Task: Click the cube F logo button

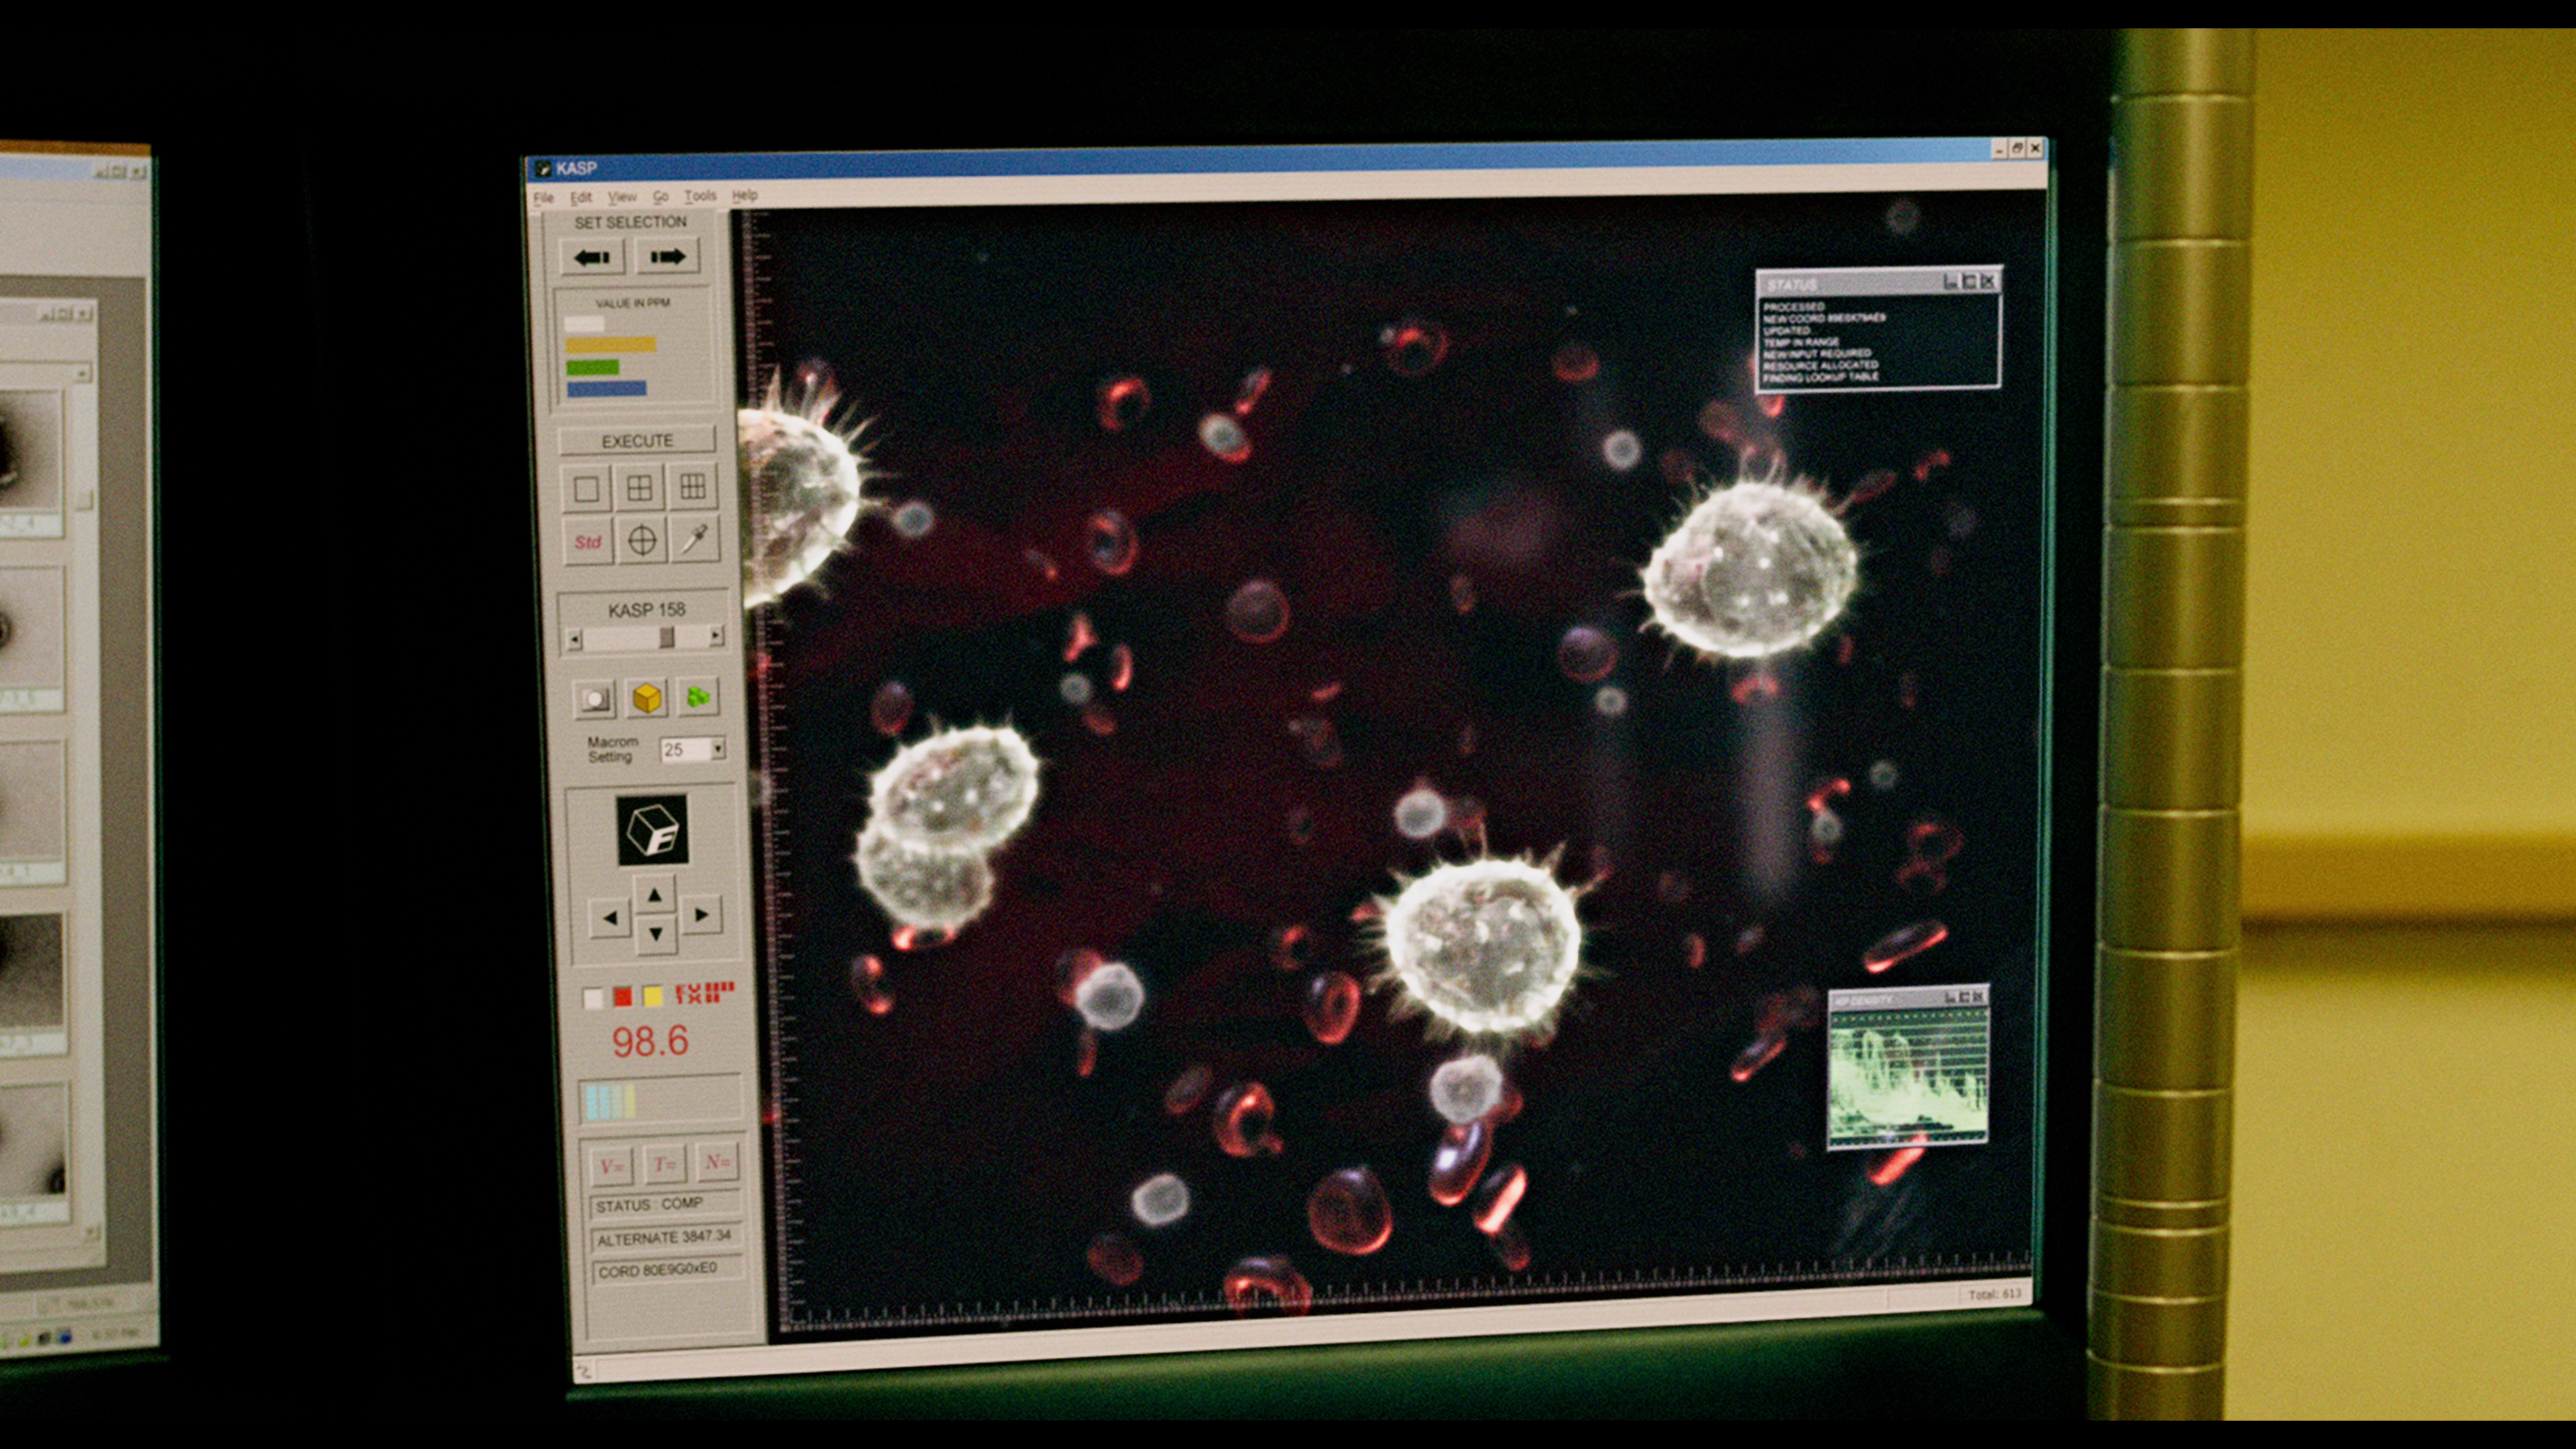Action: click(652, 830)
